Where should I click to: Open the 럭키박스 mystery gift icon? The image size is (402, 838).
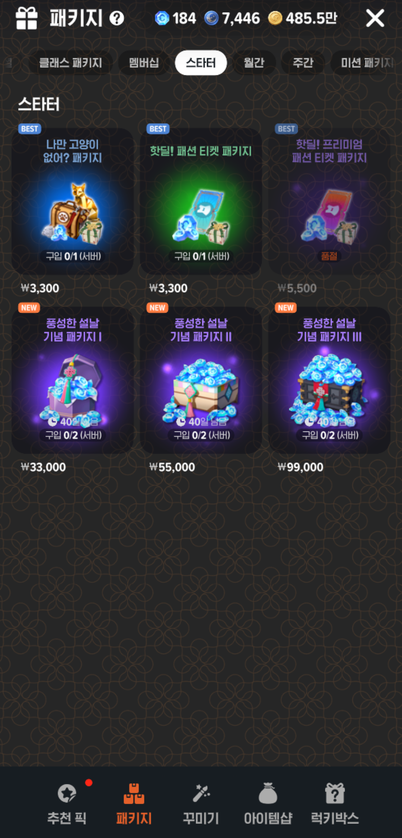coord(335,793)
